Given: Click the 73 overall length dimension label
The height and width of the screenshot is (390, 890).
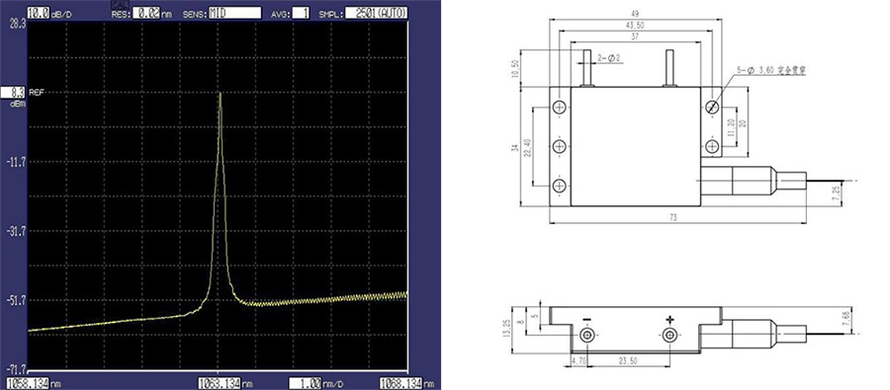Looking at the screenshot, I should tap(673, 217).
